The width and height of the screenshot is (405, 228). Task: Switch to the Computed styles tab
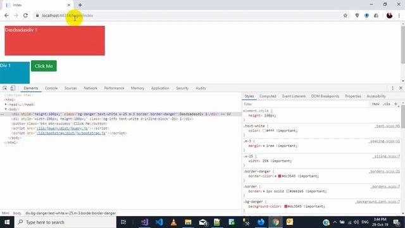pyautogui.click(x=268, y=96)
